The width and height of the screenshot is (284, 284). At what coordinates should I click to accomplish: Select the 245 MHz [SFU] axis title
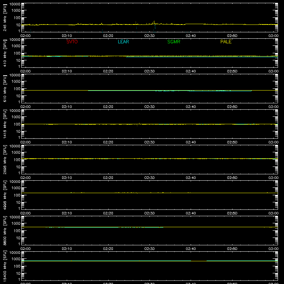(x=5, y=17)
